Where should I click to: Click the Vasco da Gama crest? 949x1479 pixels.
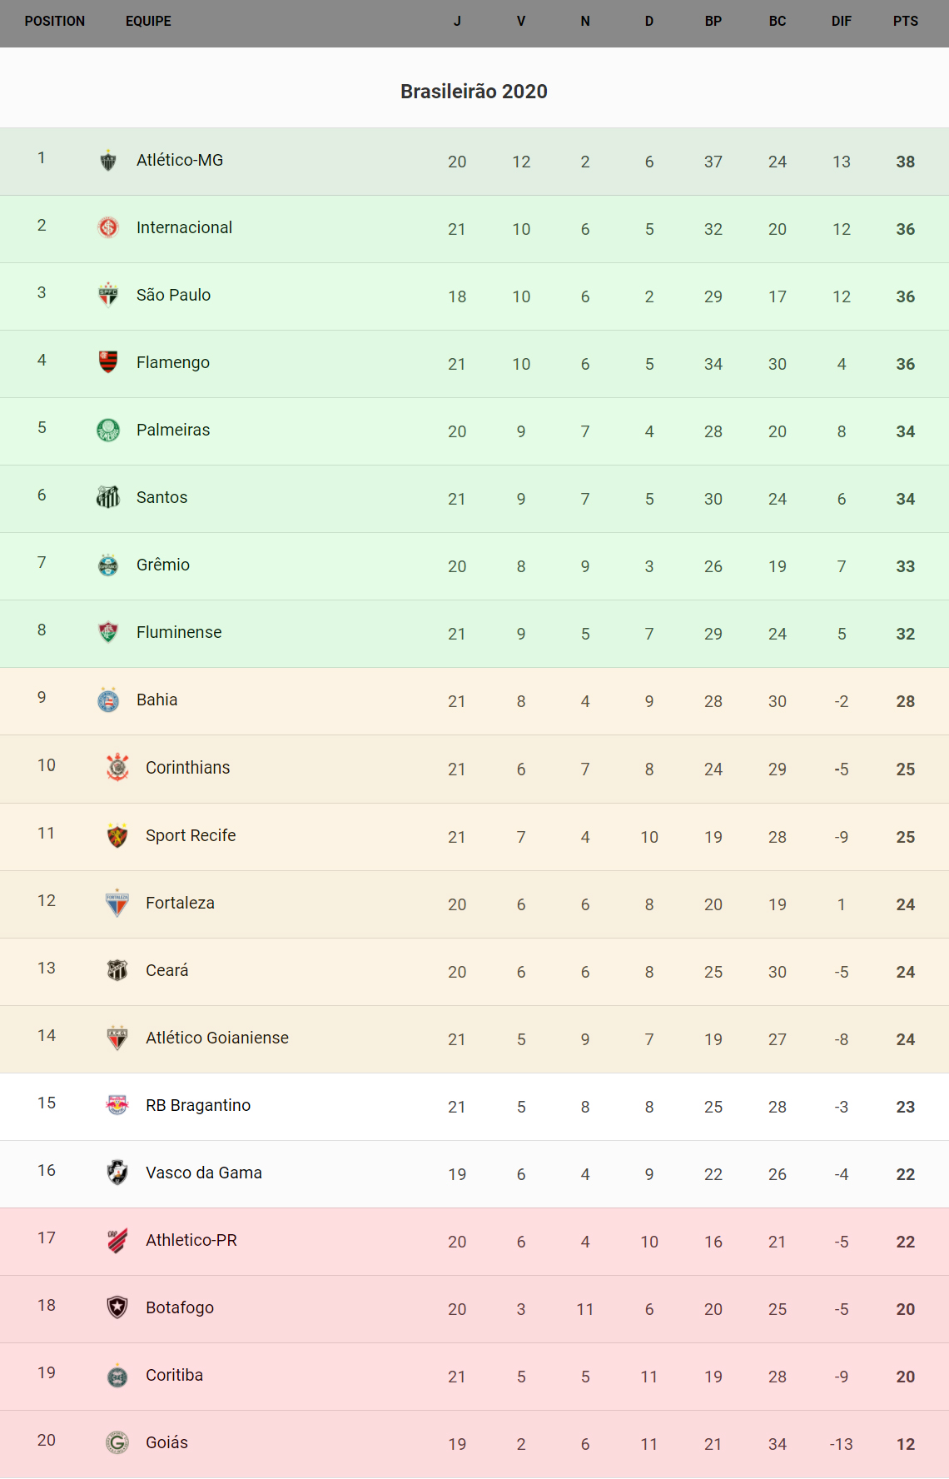[x=117, y=1173]
